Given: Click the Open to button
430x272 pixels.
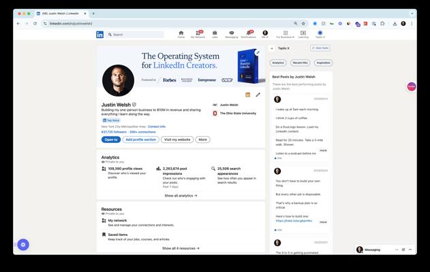Looking at the screenshot, I should tap(111, 139).
